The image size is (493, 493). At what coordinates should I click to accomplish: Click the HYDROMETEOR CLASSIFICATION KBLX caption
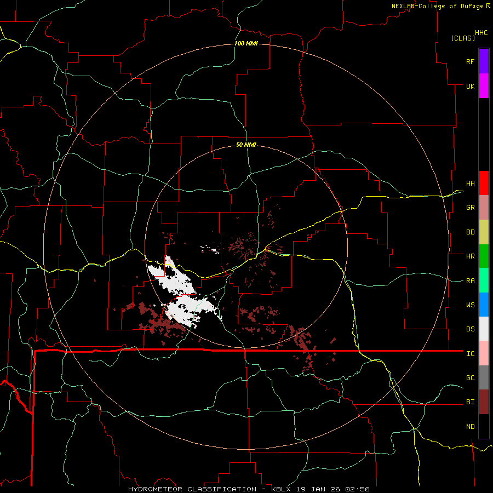point(249,489)
